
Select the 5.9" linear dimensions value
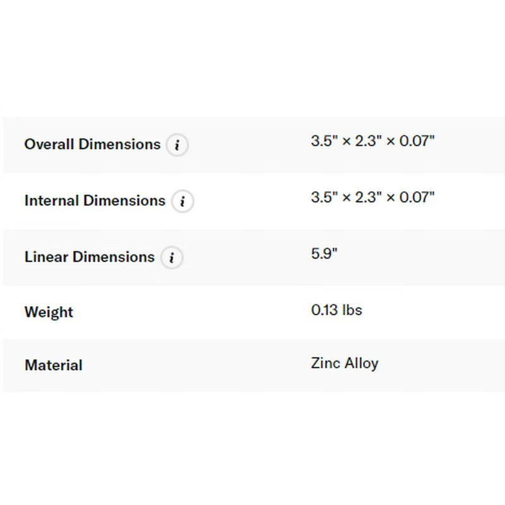tap(324, 254)
